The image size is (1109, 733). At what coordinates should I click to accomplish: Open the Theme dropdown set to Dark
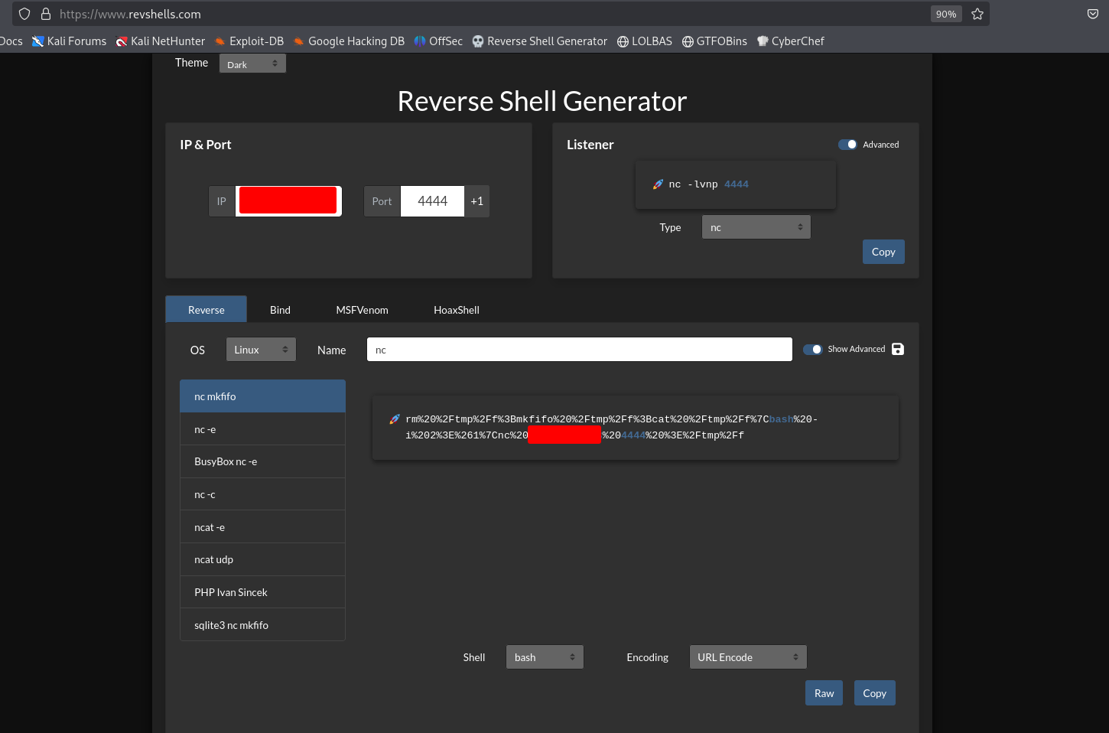pos(252,64)
